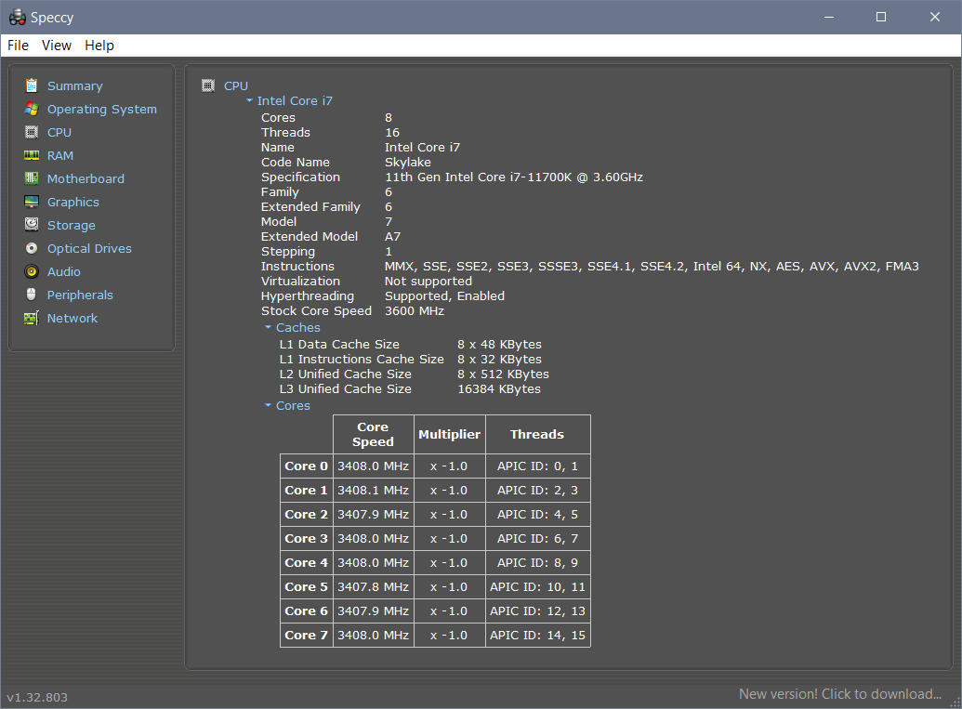Click the Core 2 row label
Screen dimensions: 962x709
[x=306, y=515]
